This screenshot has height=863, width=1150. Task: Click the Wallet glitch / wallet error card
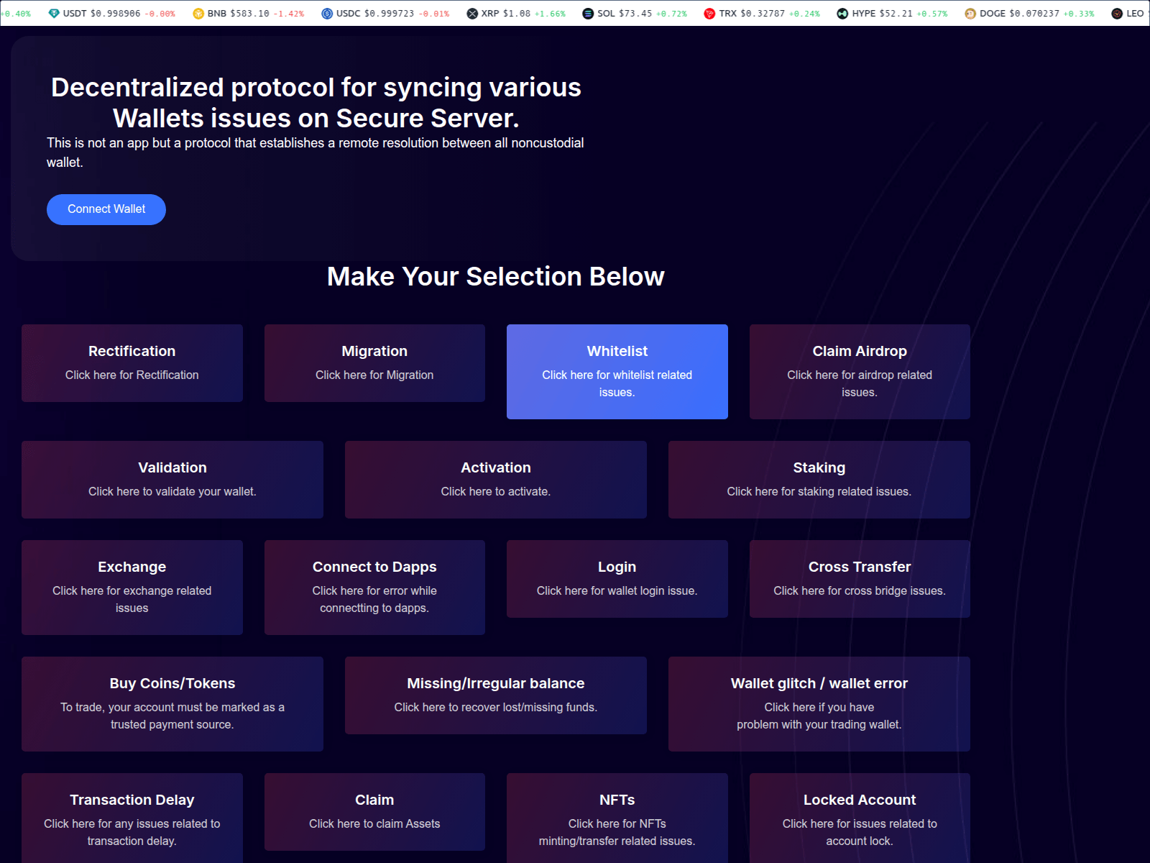(819, 704)
